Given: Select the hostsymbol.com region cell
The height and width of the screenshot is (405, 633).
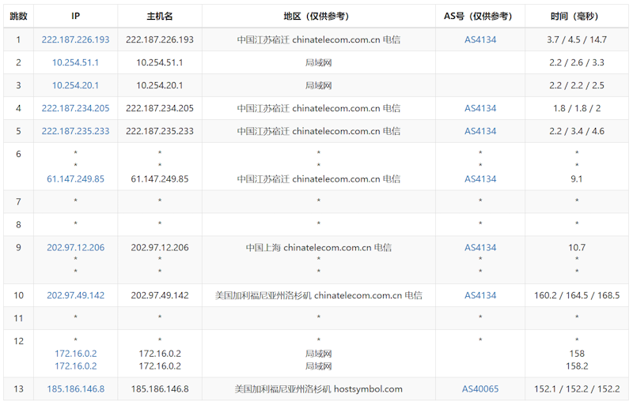Looking at the screenshot, I should pyautogui.click(x=319, y=389).
